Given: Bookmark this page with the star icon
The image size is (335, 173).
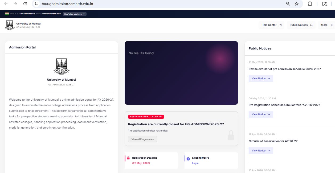Looking at the screenshot, I should click(x=297, y=4).
